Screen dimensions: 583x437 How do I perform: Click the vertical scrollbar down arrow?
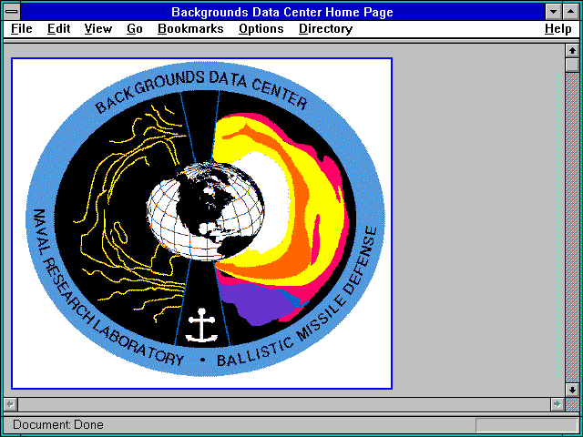(x=572, y=390)
